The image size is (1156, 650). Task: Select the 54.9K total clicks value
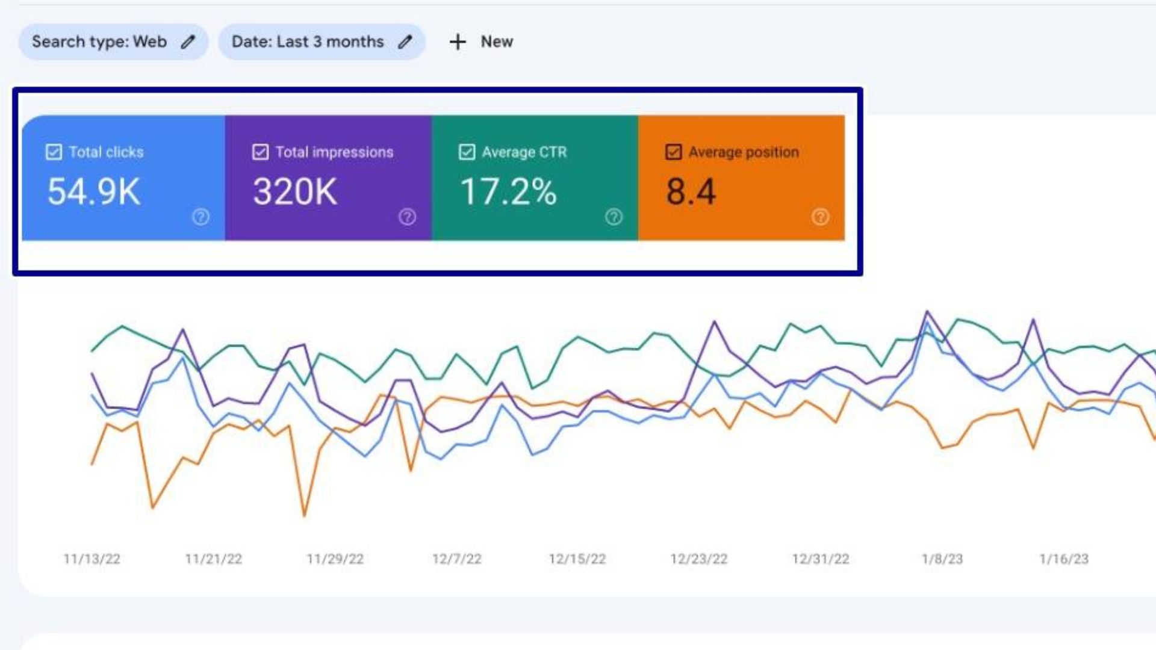pos(93,192)
